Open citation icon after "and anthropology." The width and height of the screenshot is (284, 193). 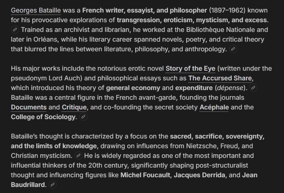pos(233,49)
